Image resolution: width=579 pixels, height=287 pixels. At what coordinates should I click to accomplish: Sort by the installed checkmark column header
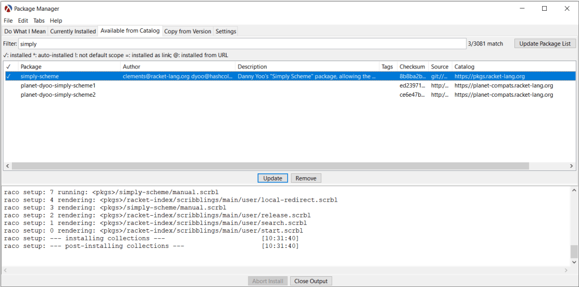(8, 67)
